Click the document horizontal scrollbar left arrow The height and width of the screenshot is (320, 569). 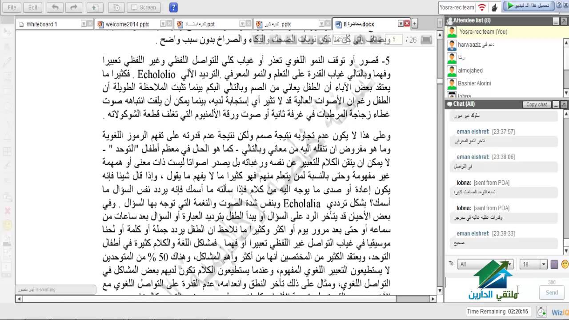pos(19,299)
